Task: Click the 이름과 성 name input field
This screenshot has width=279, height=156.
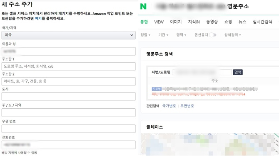Action: point(69,51)
